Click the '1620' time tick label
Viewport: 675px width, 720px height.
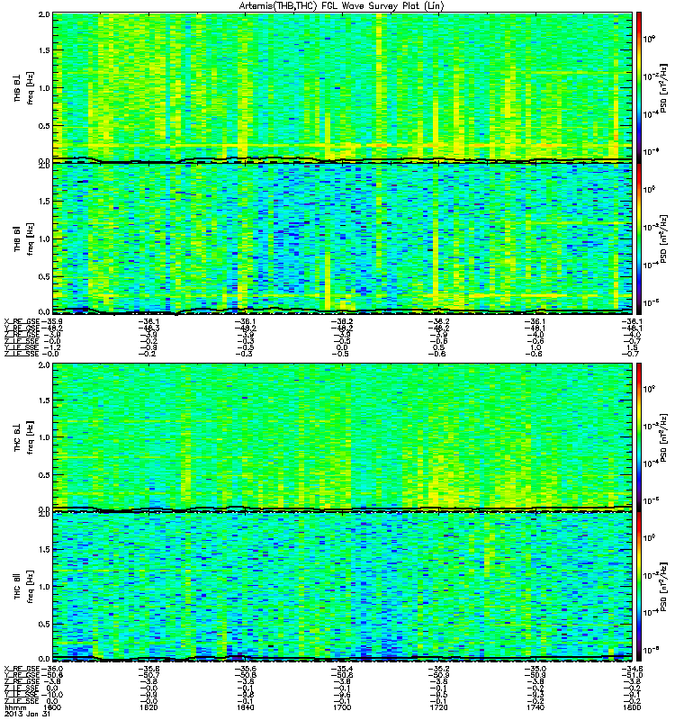(148, 707)
